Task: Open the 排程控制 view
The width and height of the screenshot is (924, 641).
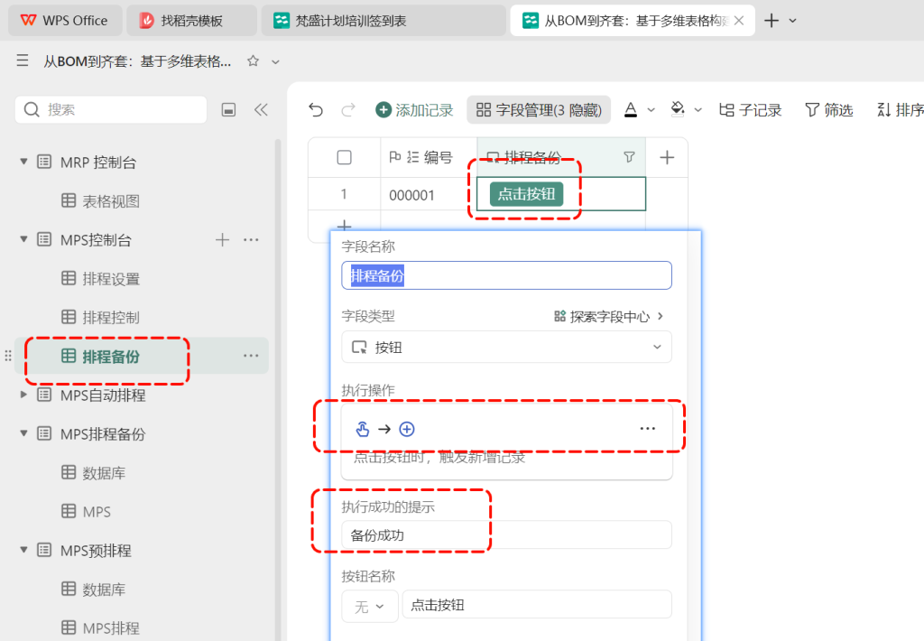Action: (x=111, y=317)
